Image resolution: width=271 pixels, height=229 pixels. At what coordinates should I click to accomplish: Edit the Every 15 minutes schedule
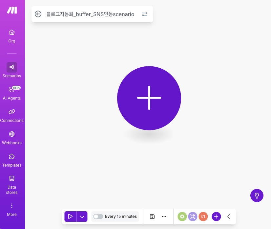point(121,217)
